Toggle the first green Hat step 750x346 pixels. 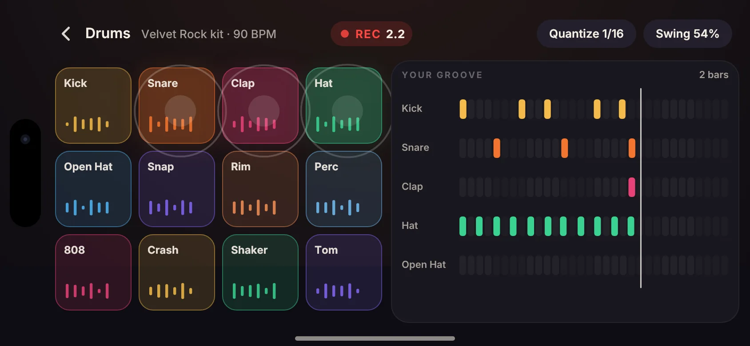point(463,226)
